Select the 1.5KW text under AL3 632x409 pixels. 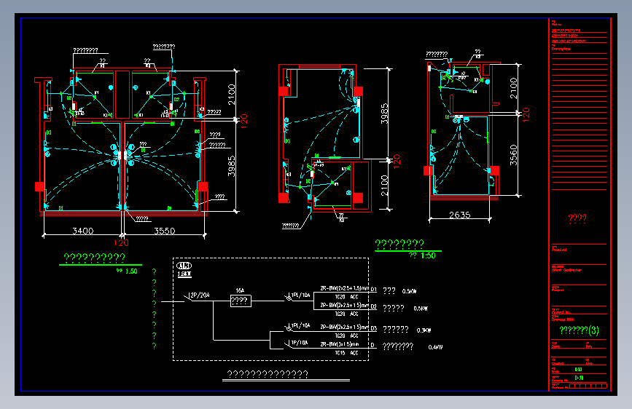tap(184, 274)
